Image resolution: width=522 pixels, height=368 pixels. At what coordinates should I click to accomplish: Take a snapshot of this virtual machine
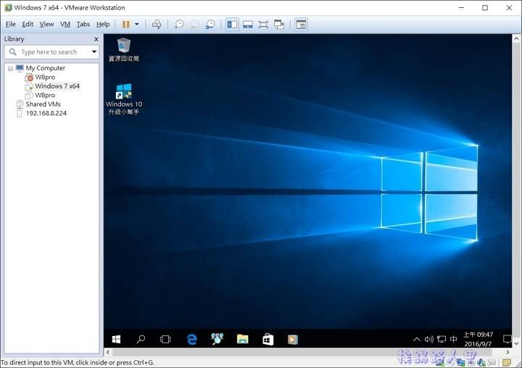(179, 25)
